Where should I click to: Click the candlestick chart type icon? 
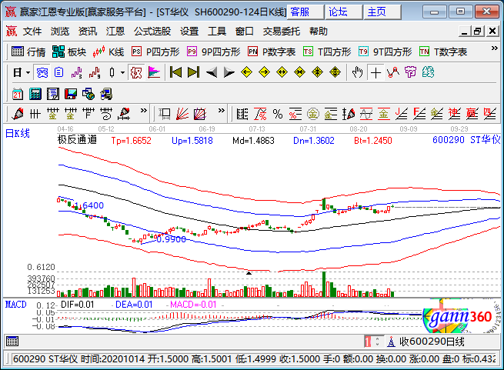point(112,72)
